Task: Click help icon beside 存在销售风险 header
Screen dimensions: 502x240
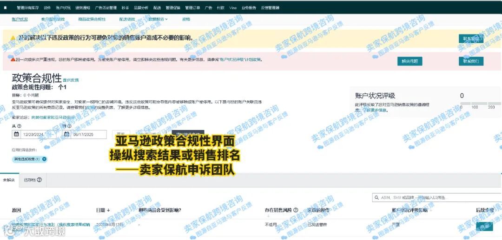Action: (x=296, y=210)
